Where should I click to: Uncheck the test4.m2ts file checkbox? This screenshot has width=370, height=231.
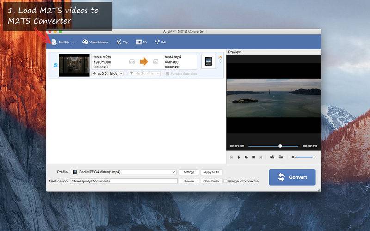(x=55, y=65)
